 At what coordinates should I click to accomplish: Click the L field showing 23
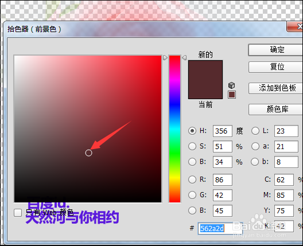click(286, 131)
